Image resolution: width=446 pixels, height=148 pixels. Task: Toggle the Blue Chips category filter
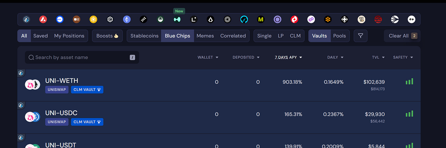coord(177,36)
